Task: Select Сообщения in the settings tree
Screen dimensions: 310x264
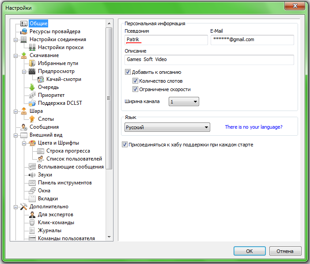Action: (x=44, y=127)
